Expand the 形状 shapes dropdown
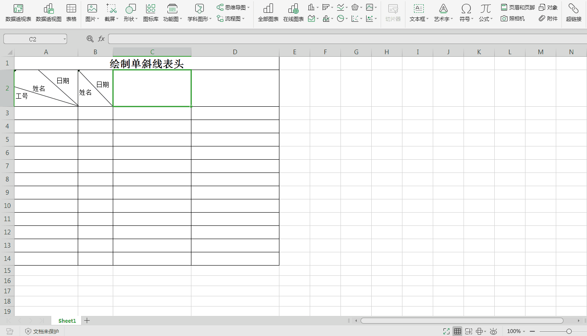This screenshot has height=336, width=587. (x=131, y=13)
